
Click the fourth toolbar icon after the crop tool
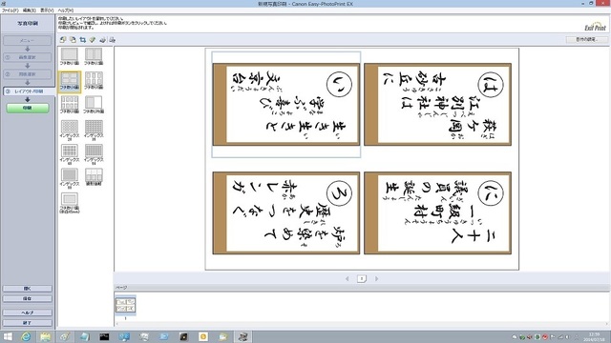pos(93,40)
